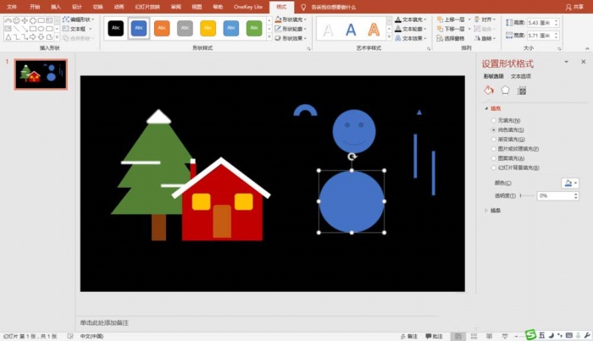
Task: Open the OneKey Lite tab
Action: coord(248,7)
